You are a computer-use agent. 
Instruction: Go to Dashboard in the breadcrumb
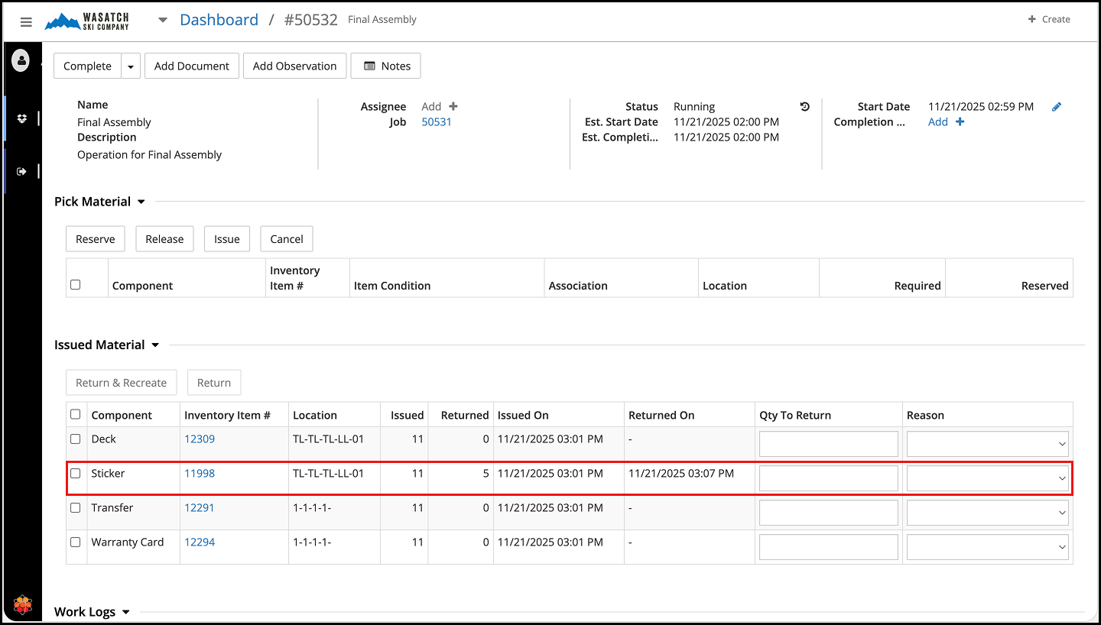pyautogui.click(x=219, y=21)
